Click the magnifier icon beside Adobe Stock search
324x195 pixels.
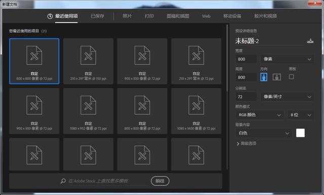pos(63,181)
